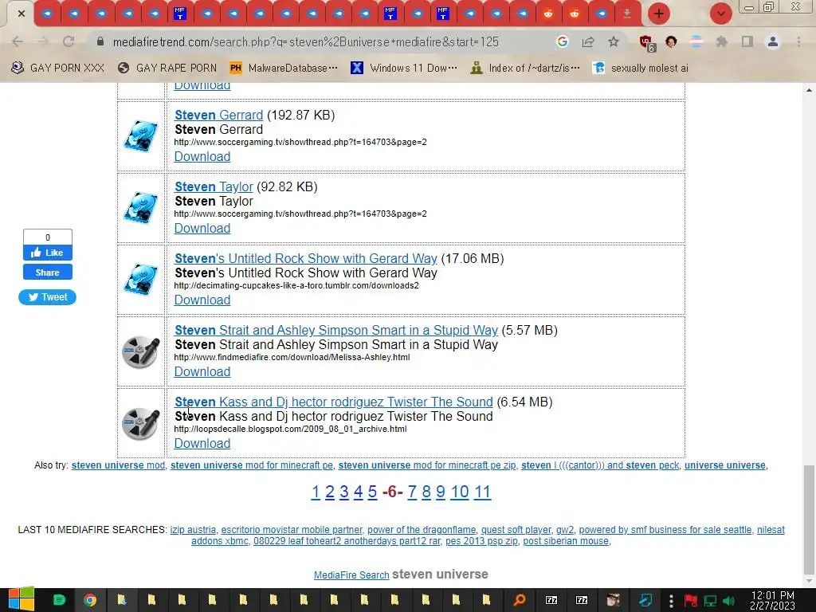Click the Facebook Share button
Screen dimensions: 816x612
coord(47,273)
